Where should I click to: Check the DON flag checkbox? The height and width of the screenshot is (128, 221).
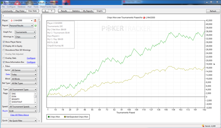coord(10,96)
